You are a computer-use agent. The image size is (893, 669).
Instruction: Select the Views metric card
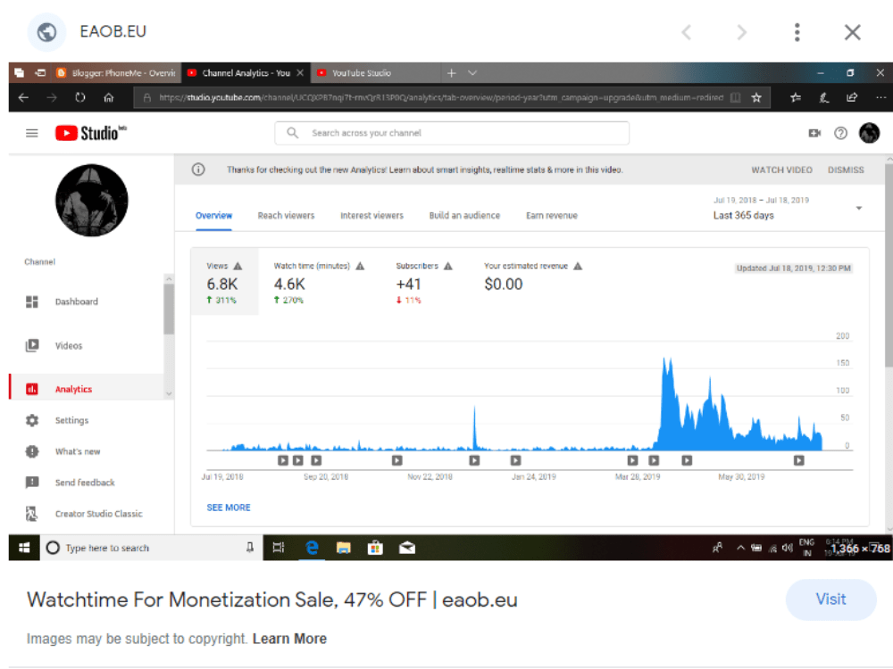coord(224,282)
